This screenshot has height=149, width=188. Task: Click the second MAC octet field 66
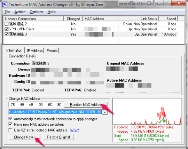(x=22, y=105)
